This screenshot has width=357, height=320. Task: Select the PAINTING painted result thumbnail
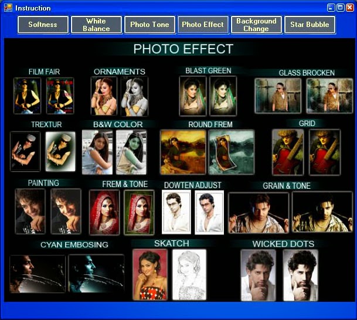[x=66, y=212]
